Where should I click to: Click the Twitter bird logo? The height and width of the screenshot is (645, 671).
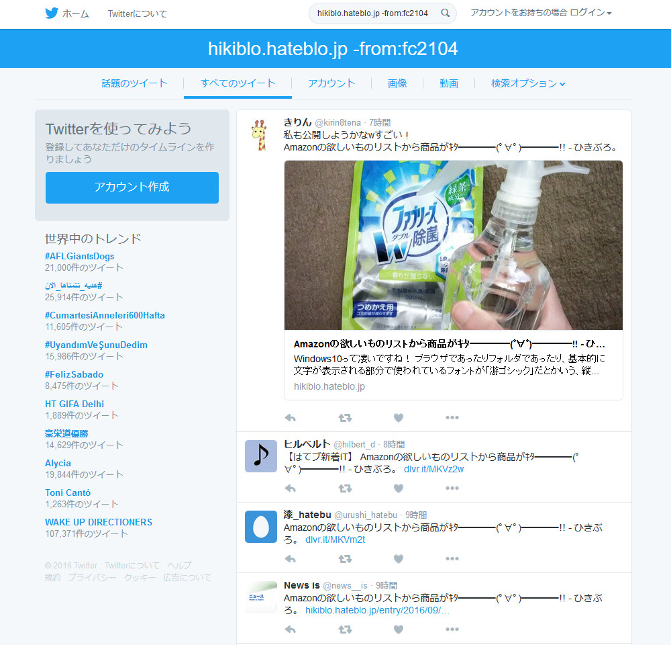(x=52, y=13)
